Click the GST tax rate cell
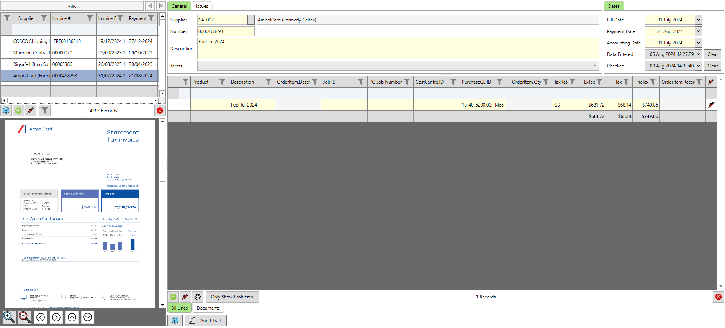725x328 pixels. (x=565, y=105)
